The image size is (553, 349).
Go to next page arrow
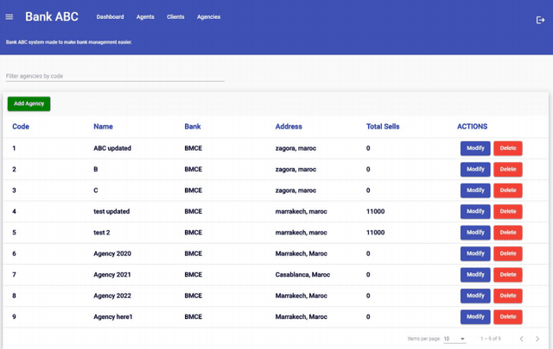[x=537, y=339]
